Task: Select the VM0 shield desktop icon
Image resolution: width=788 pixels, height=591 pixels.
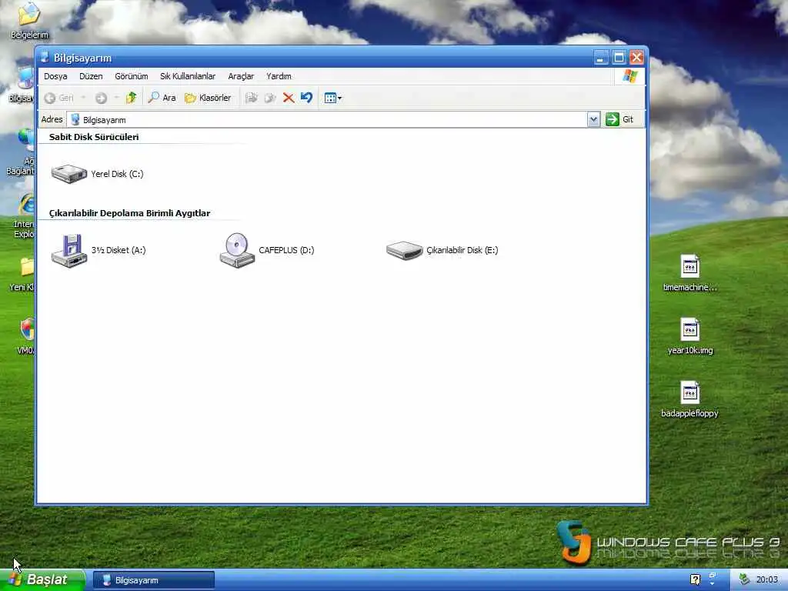Action: [x=26, y=336]
